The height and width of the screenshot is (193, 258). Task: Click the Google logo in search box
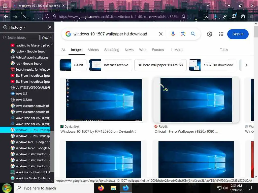click(x=68, y=34)
